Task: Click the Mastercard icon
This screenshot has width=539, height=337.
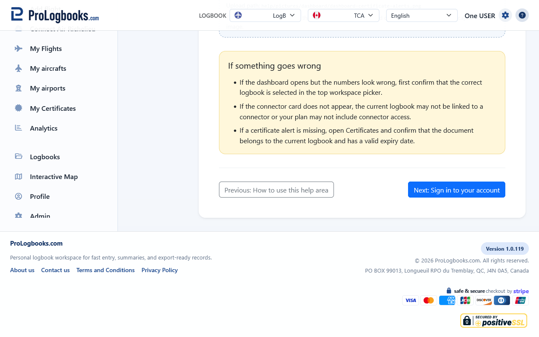Action: click(x=429, y=300)
